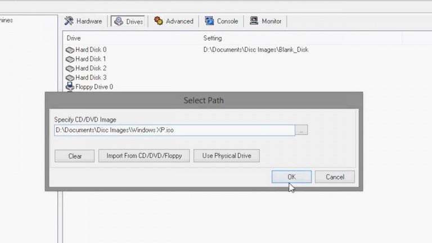Select the Hard Disk 0 row label

[91, 49]
